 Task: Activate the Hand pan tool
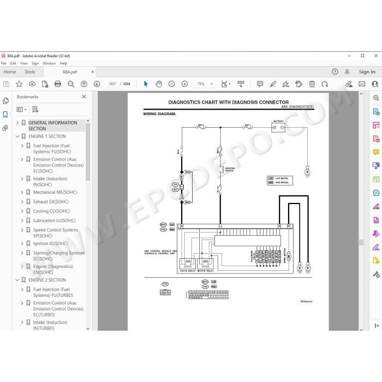coord(159,84)
